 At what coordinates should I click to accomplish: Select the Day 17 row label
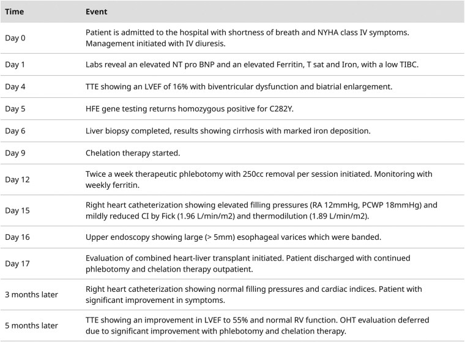click(x=17, y=264)
